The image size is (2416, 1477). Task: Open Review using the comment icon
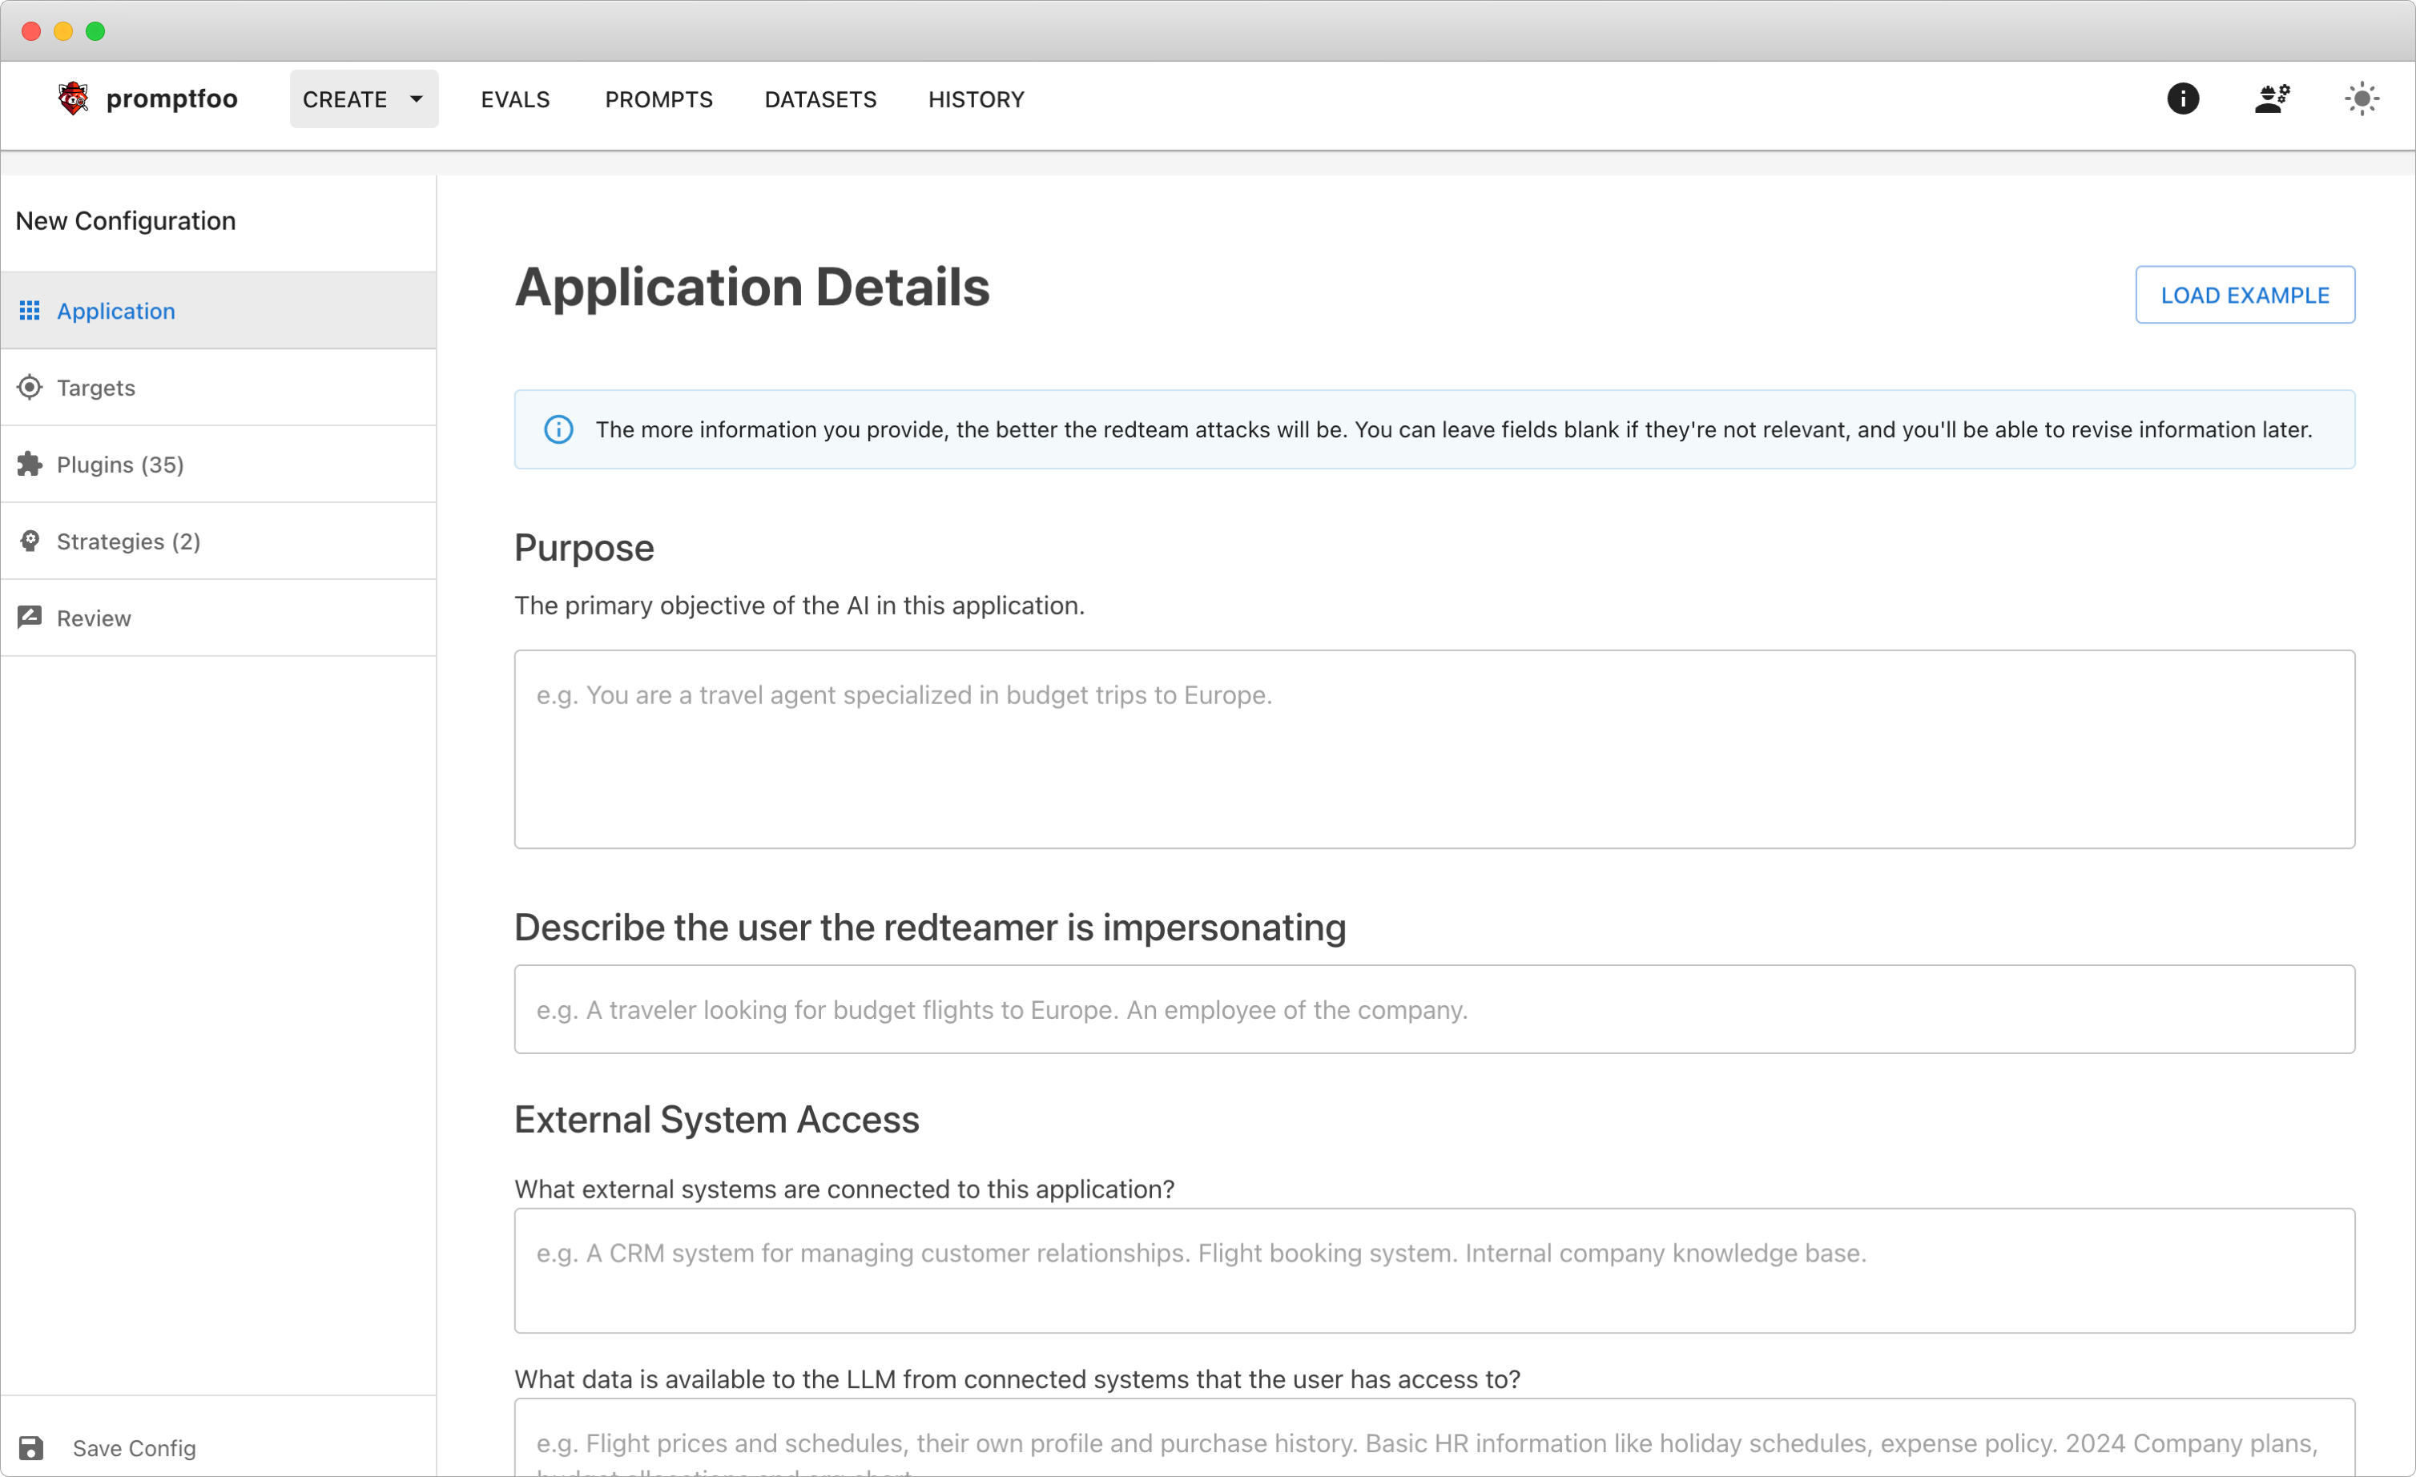coord(30,617)
